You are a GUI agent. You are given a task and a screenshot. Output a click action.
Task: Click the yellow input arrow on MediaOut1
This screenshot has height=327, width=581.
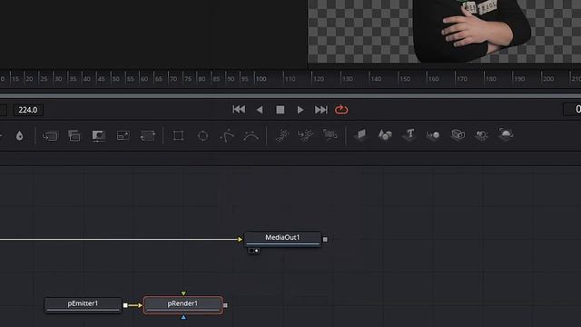(240, 240)
